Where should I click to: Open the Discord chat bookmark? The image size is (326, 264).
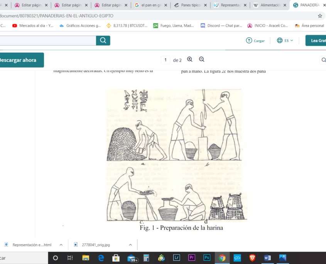(x=221, y=25)
